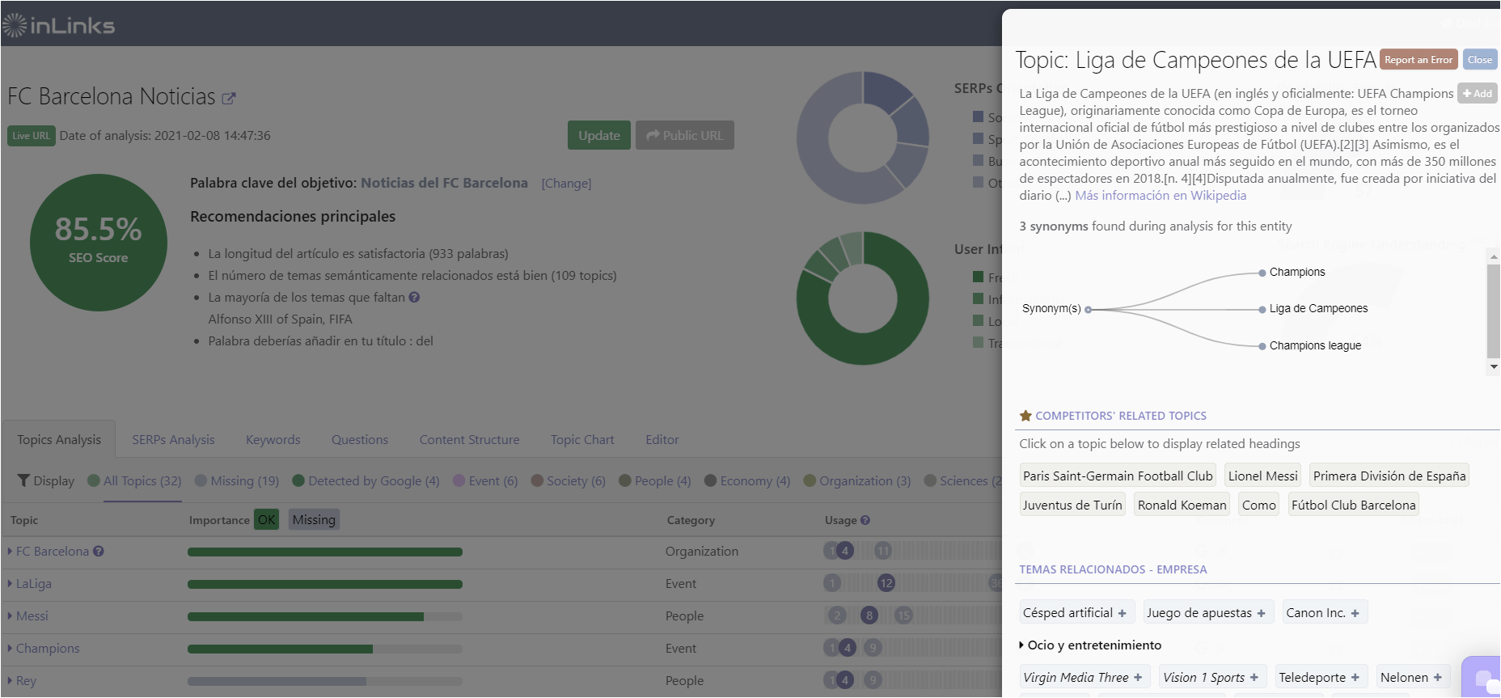Select Primera División de España topic
1501x698 pixels.
pyautogui.click(x=1389, y=476)
